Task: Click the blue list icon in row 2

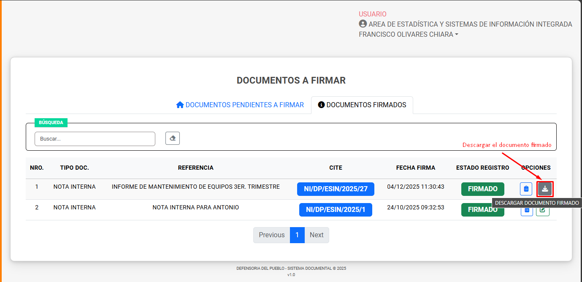Action: 526,211
